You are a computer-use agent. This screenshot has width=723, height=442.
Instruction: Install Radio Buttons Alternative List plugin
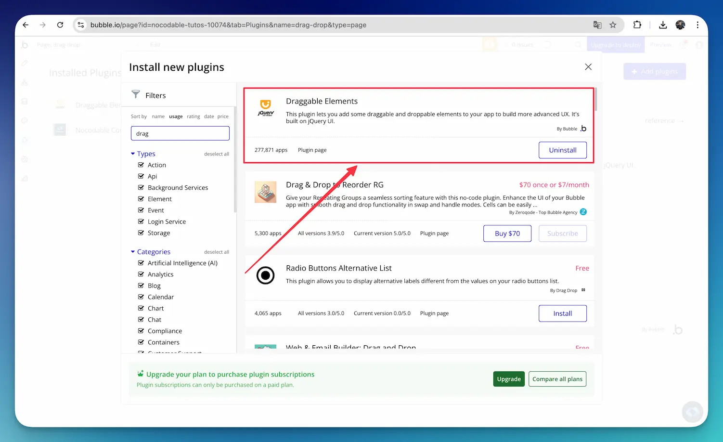[x=563, y=313]
